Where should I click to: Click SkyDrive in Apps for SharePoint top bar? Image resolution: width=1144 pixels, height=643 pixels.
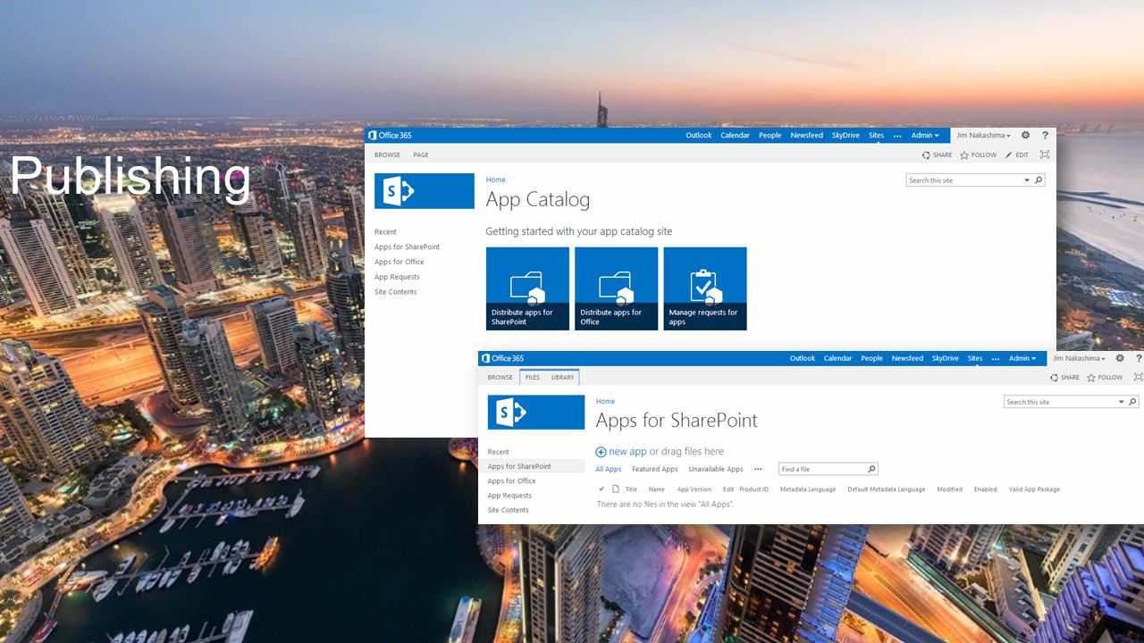(946, 358)
